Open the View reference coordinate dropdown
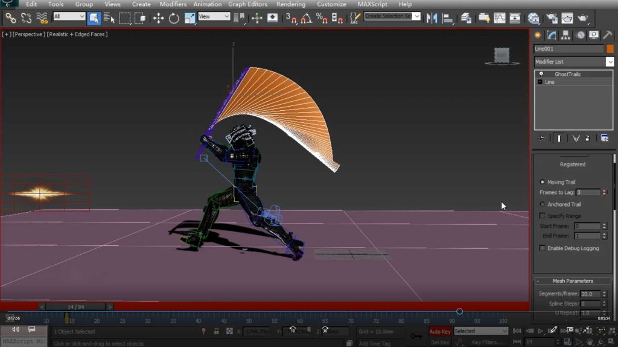The height and width of the screenshot is (347, 618). [214, 17]
